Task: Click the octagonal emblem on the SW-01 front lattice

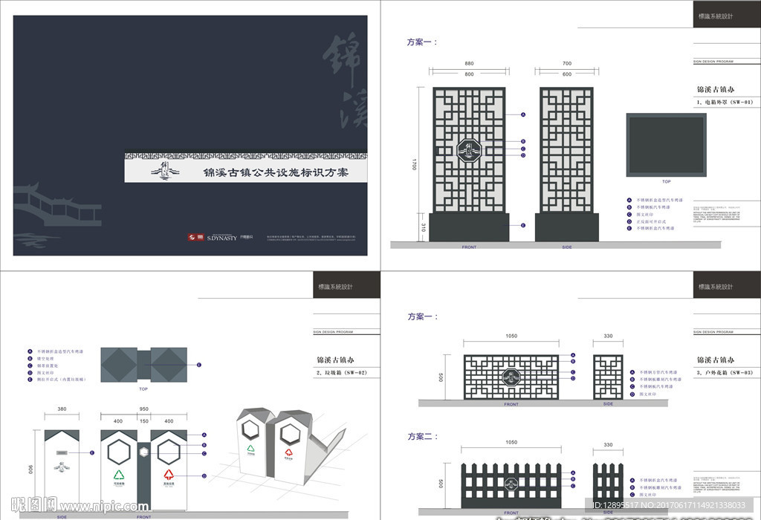Action: point(469,151)
